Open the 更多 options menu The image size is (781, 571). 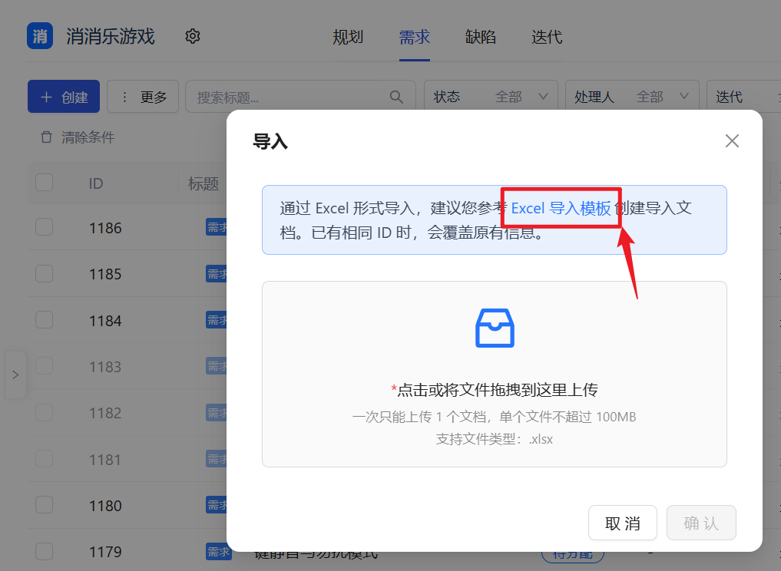pos(143,97)
